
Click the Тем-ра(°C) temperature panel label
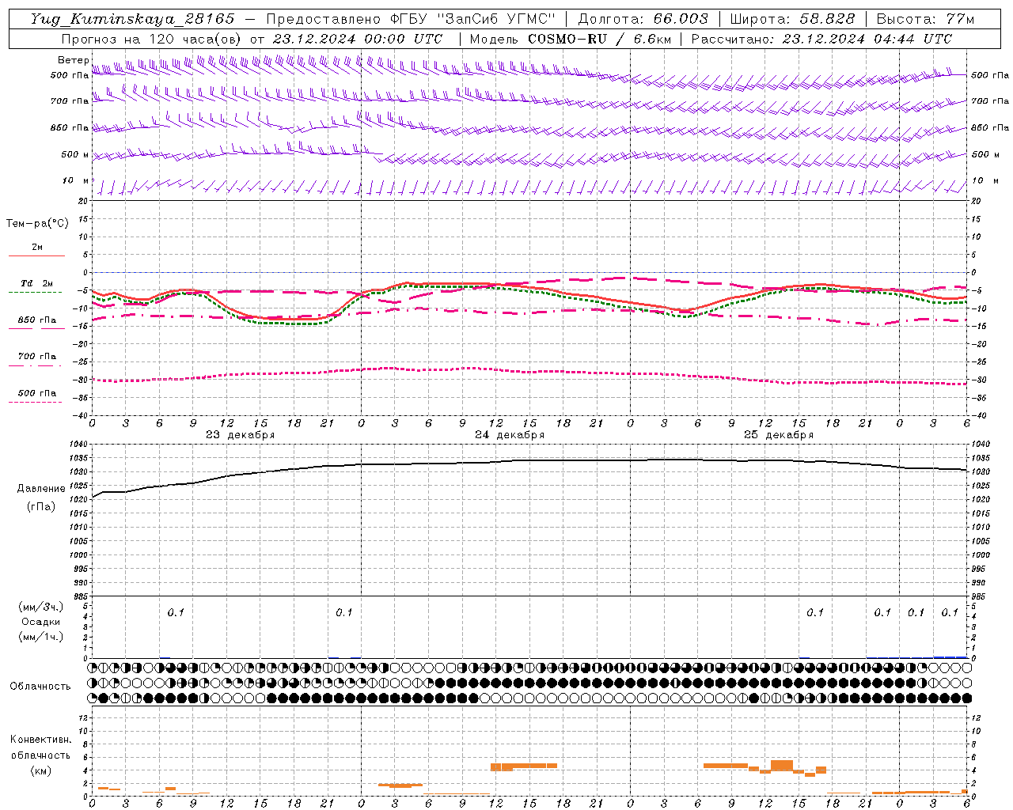pos(37,223)
